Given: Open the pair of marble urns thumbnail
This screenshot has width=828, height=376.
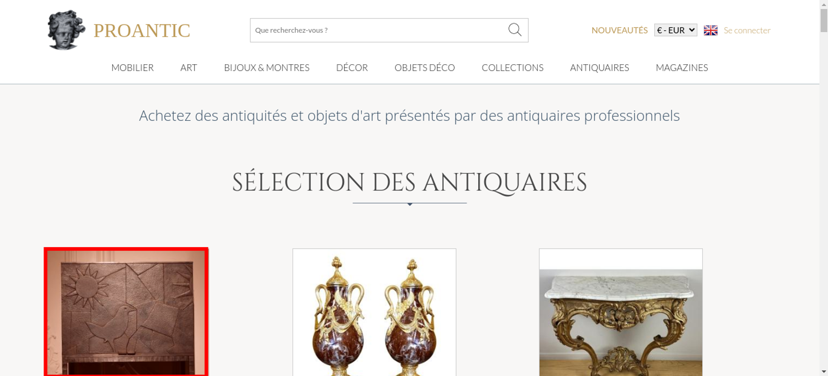Looking at the screenshot, I should pyautogui.click(x=374, y=312).
